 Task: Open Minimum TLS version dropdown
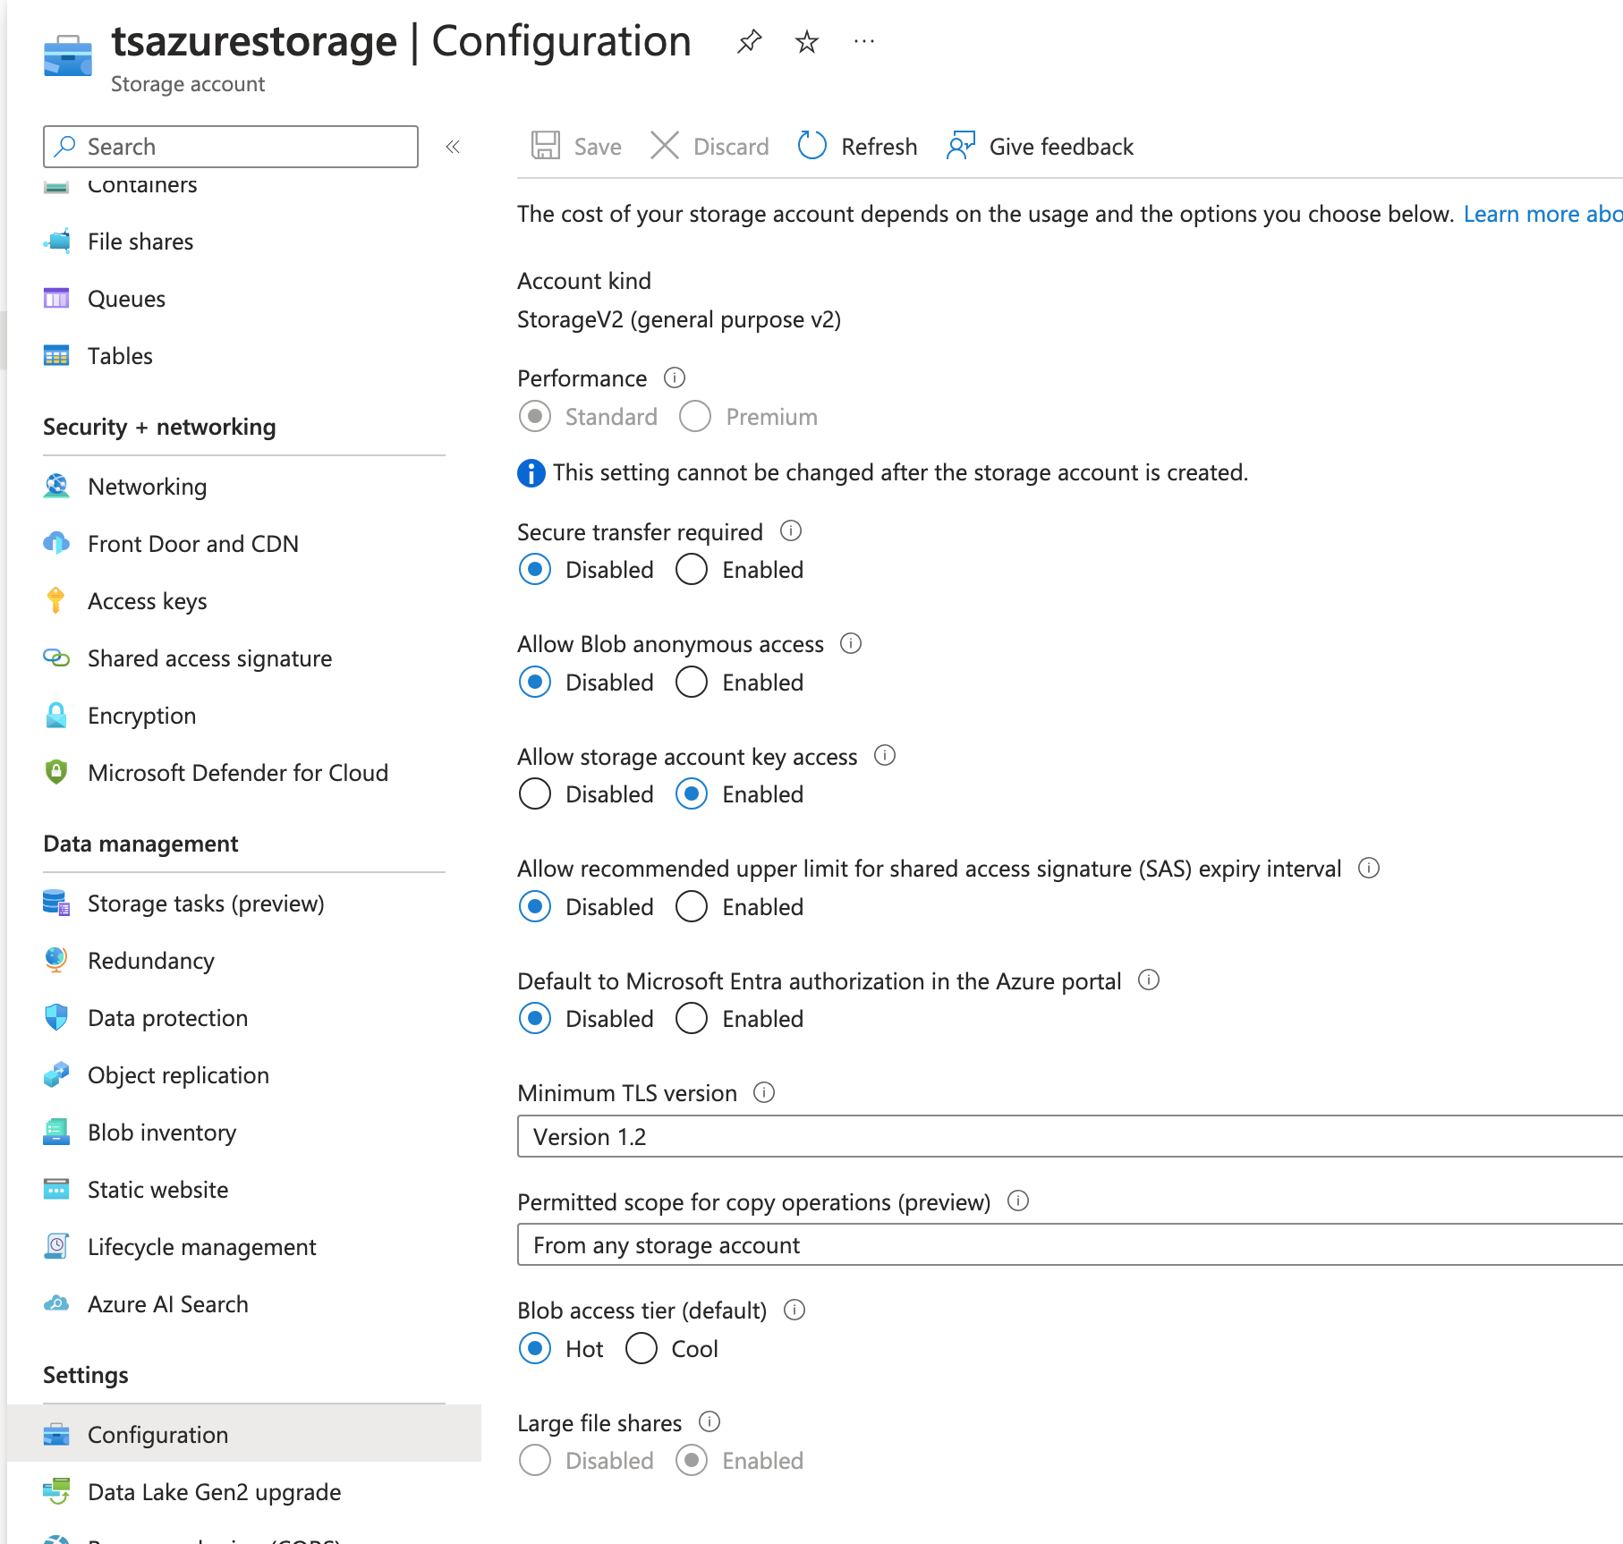1070,1136
